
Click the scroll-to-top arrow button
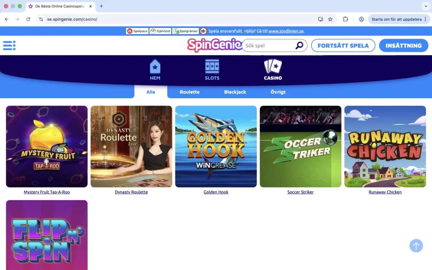[x=416, y=246]
